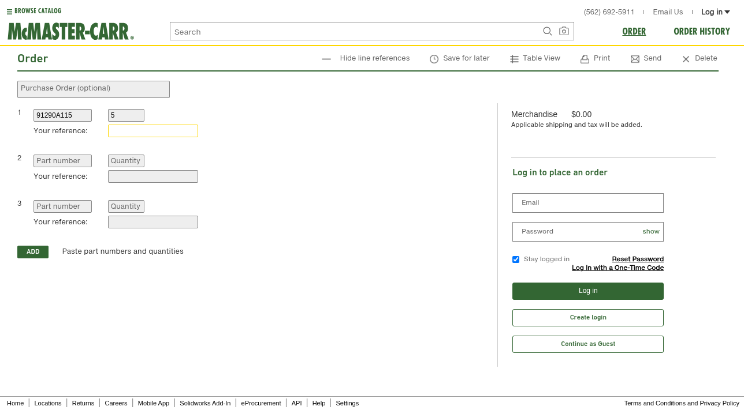
Task: Open the Browse Catalog hamburger menu
Action: point(9,12)
